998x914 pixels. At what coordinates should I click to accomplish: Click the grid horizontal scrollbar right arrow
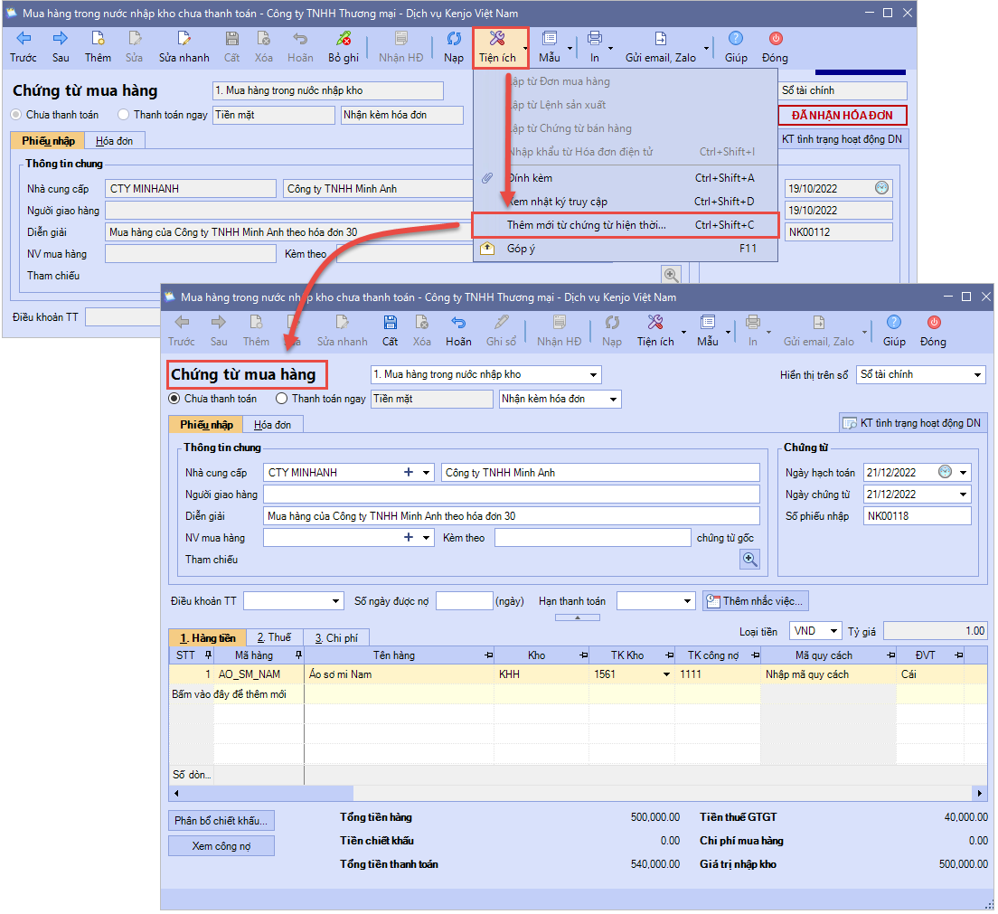[x=980, y=793]
